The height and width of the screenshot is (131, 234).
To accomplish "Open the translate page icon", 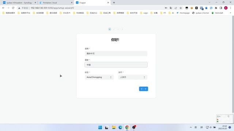I will [171, 8].
